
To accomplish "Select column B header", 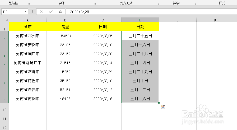I will tap(65, 20).
